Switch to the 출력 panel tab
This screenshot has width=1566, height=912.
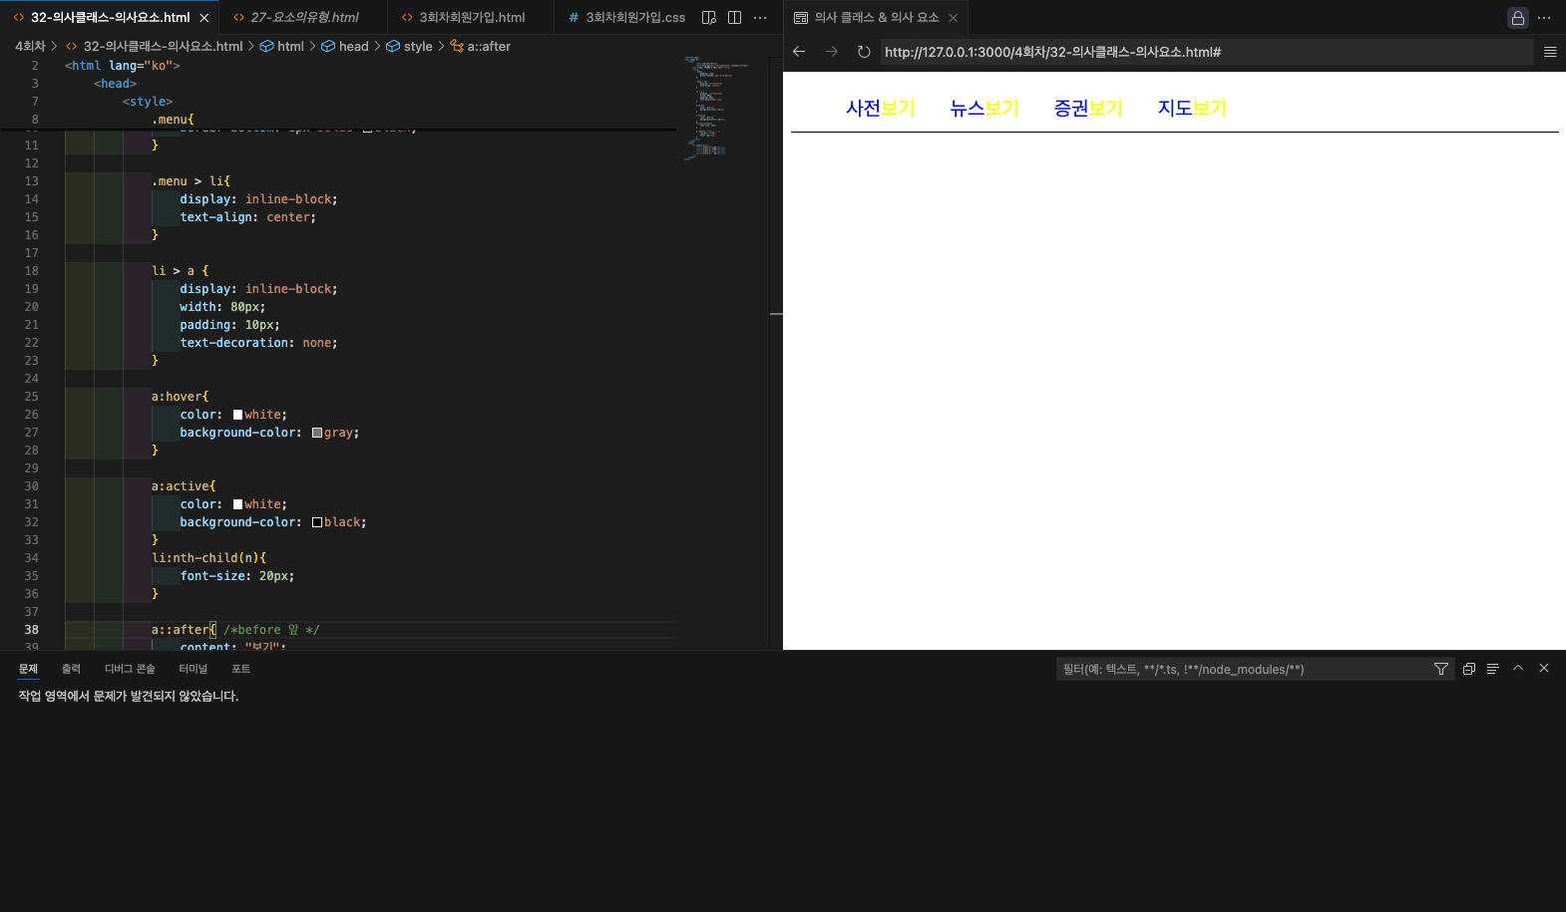[x=71, y=669]
